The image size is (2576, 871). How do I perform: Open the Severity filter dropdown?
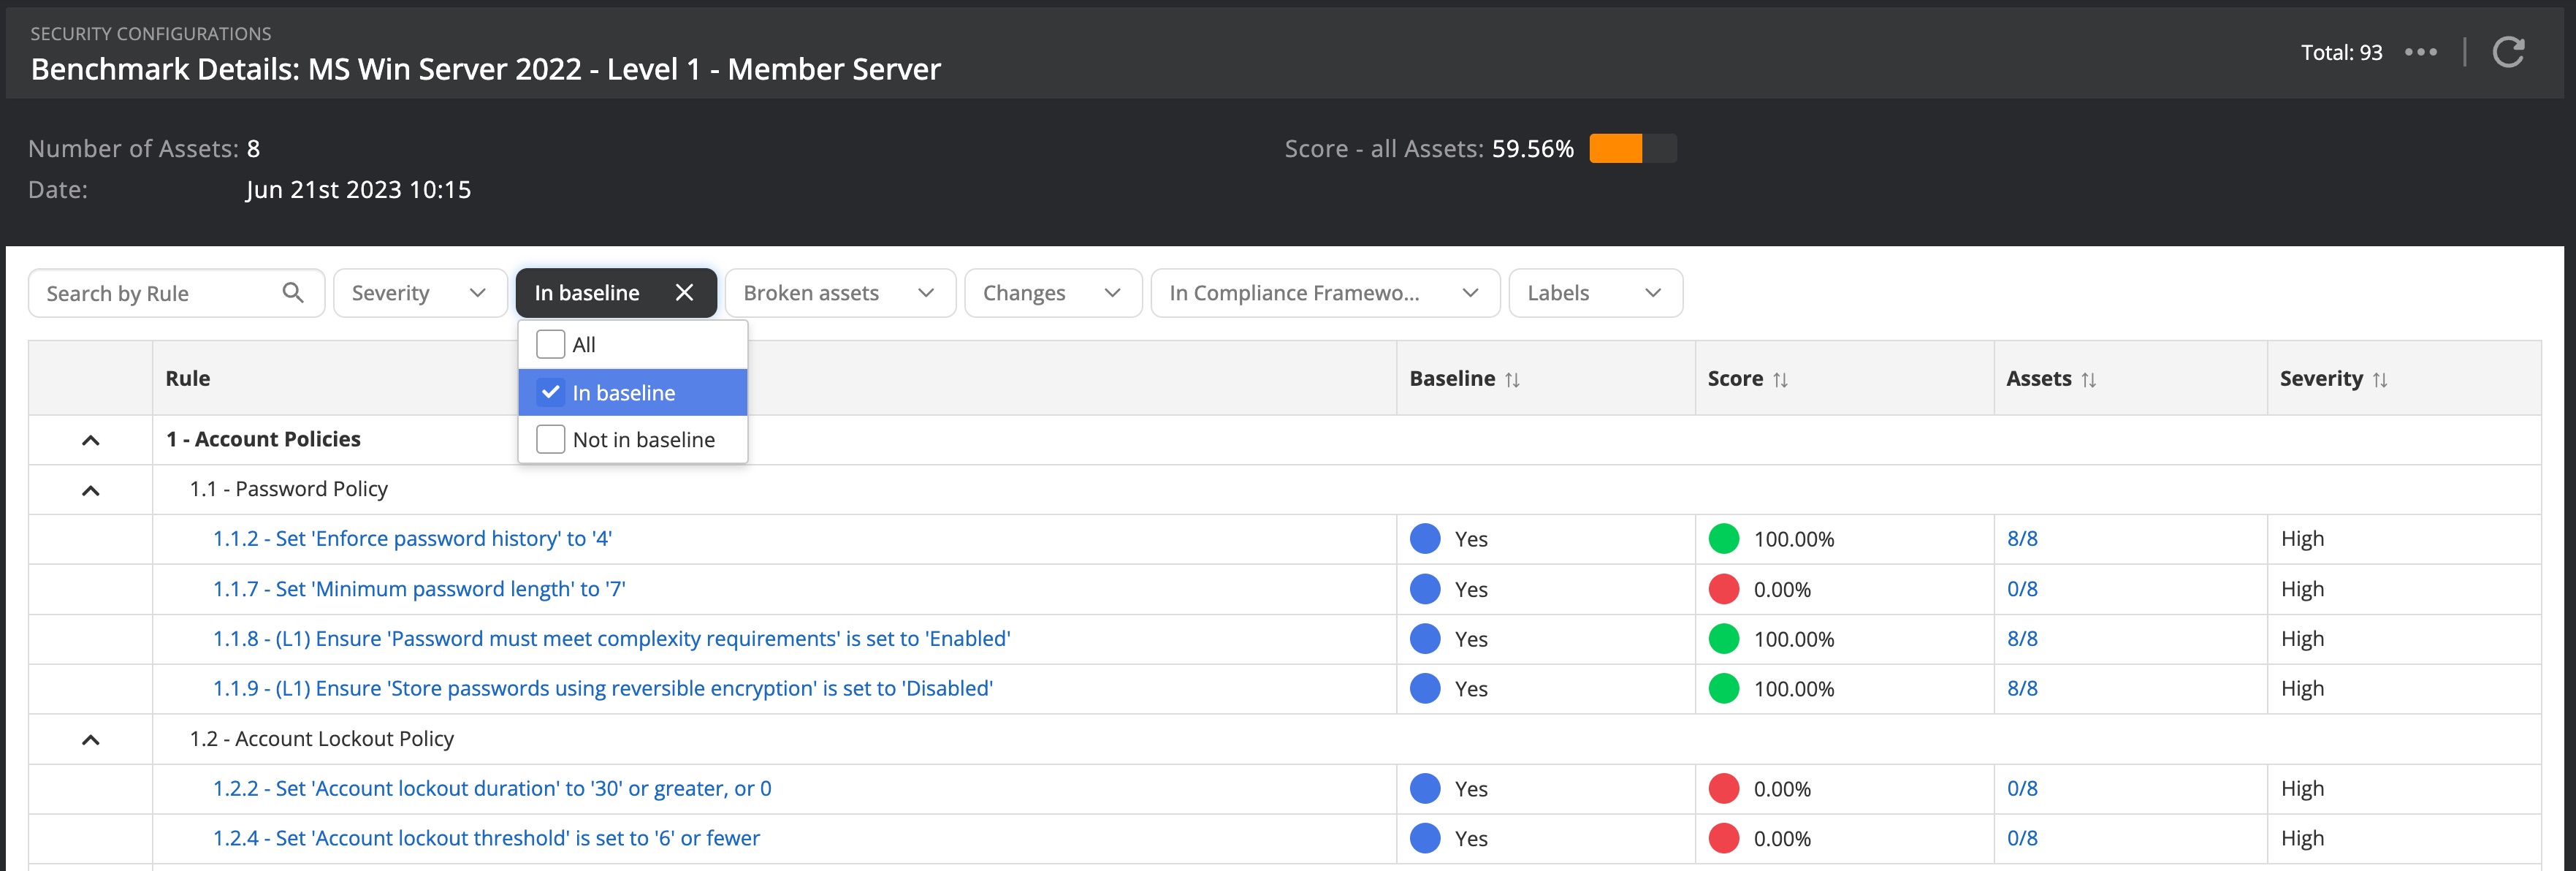[x=420, y=292]
